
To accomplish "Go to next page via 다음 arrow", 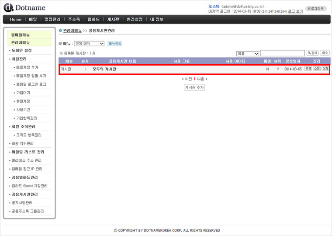I will point(201,79).
